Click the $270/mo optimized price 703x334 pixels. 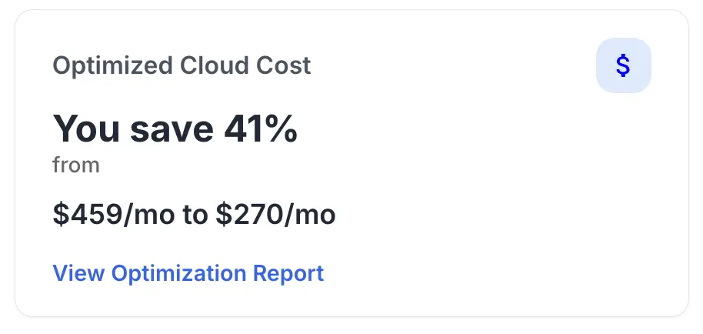click(275, 214)
